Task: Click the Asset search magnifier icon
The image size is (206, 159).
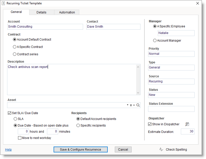Action: 138,105
